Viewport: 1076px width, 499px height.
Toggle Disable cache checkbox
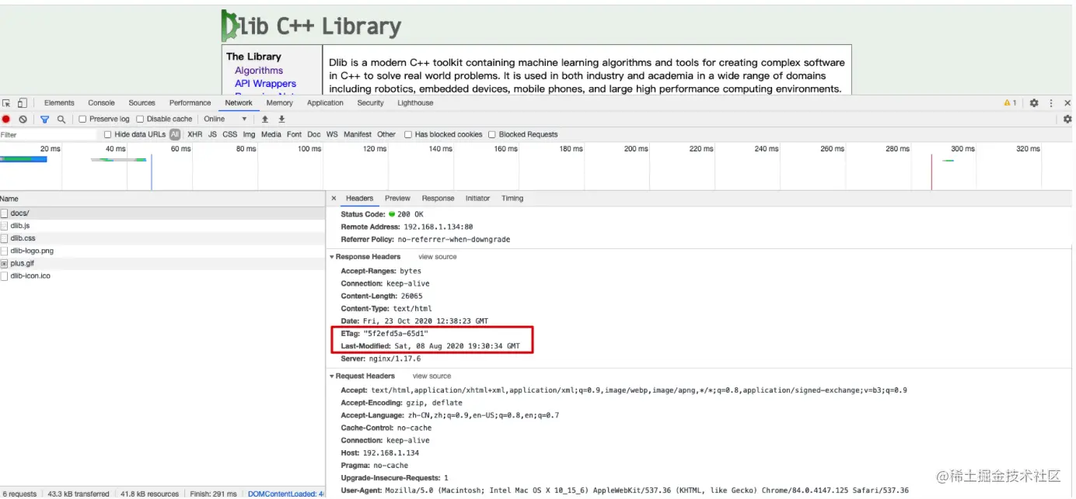(140, 120)
